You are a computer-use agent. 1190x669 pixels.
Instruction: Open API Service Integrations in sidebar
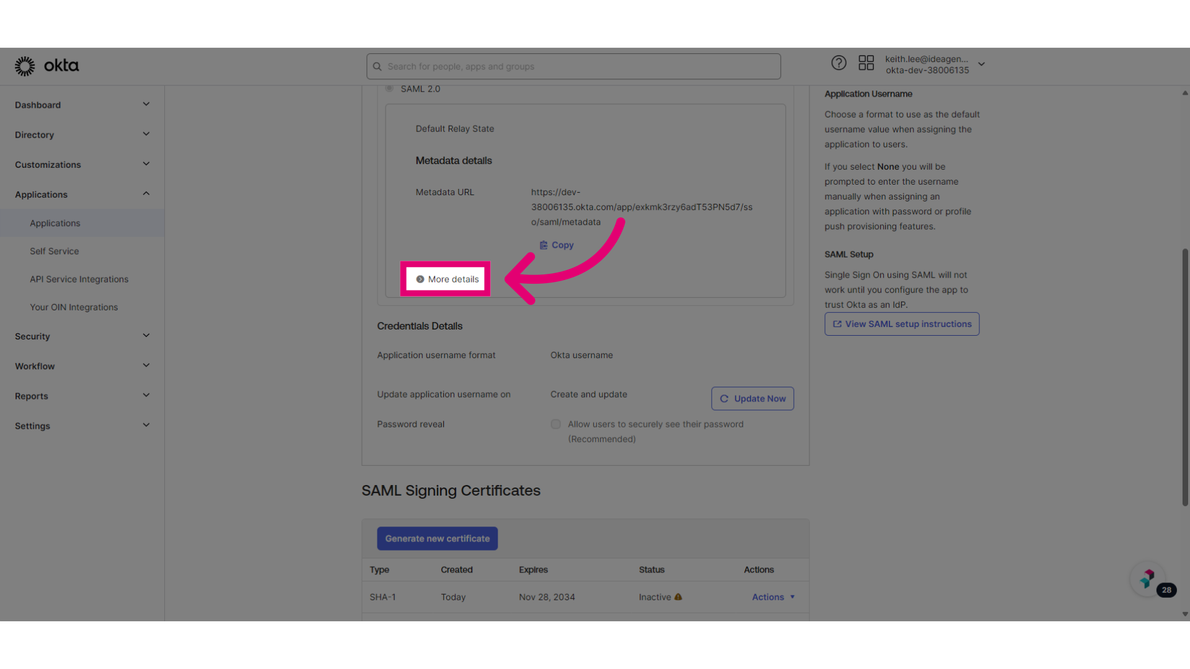click(x=79, y=279)
